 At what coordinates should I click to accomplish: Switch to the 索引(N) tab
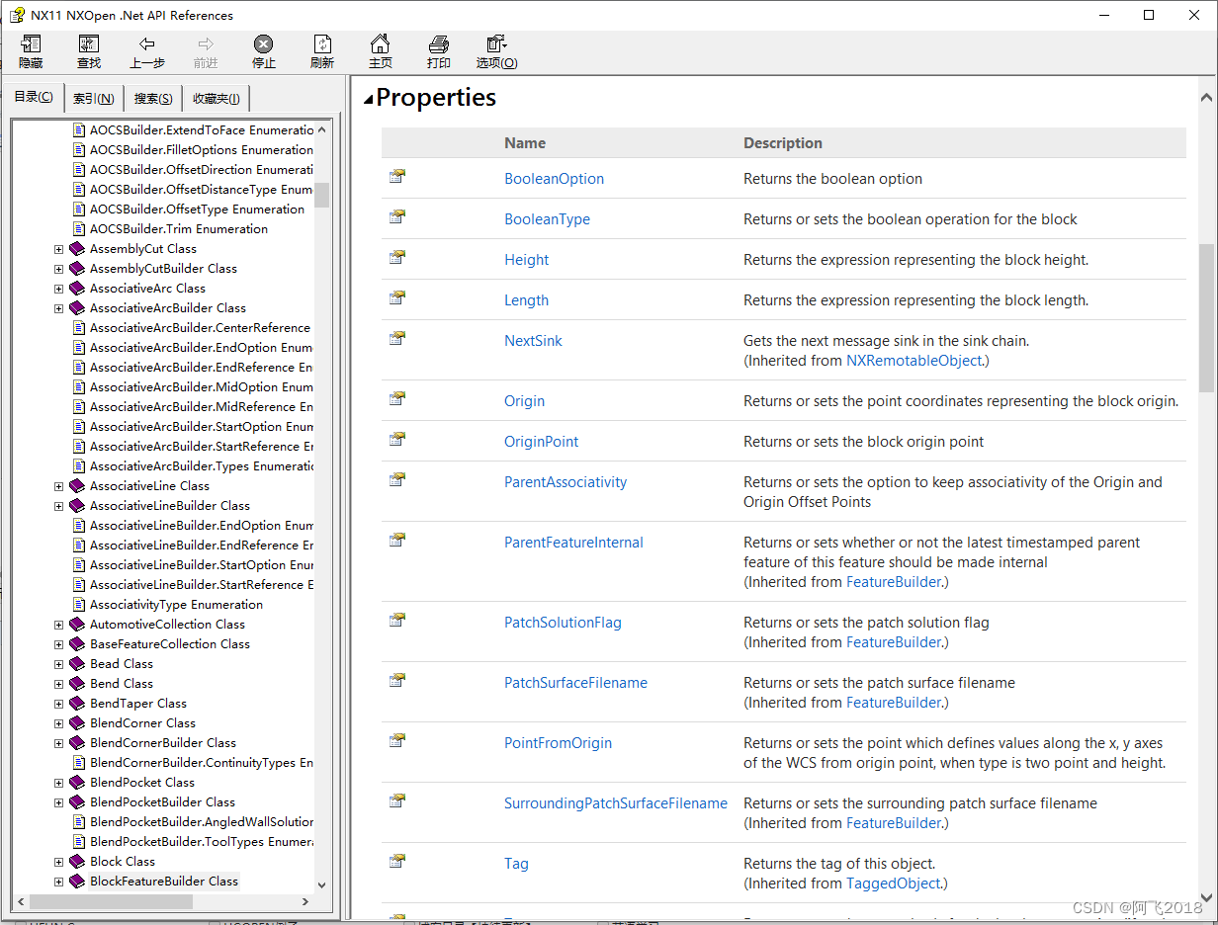tap(94, 98)
